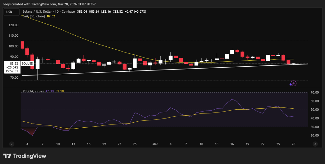
Task: Click the large red candle near 100.00
Action: coord(22,45)
